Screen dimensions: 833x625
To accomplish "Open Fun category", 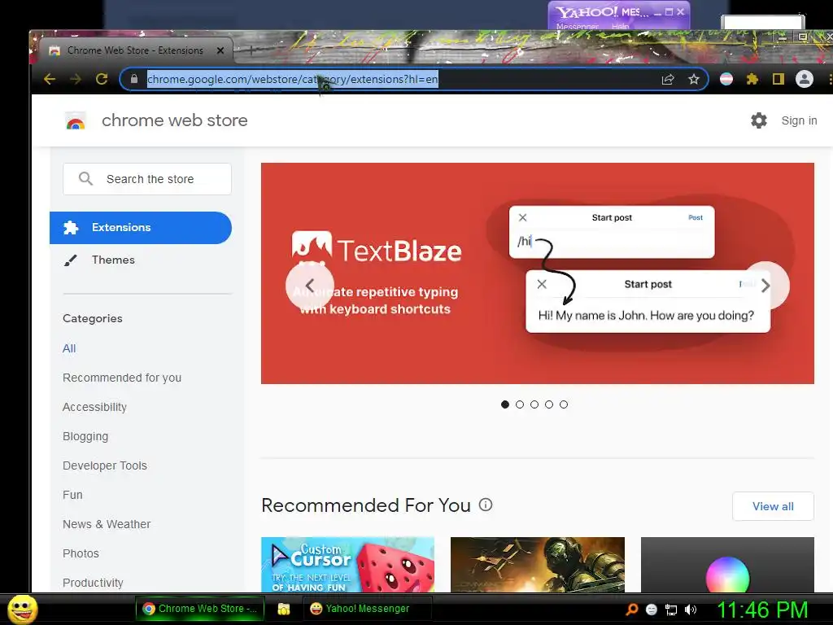I will coord(72,495).
